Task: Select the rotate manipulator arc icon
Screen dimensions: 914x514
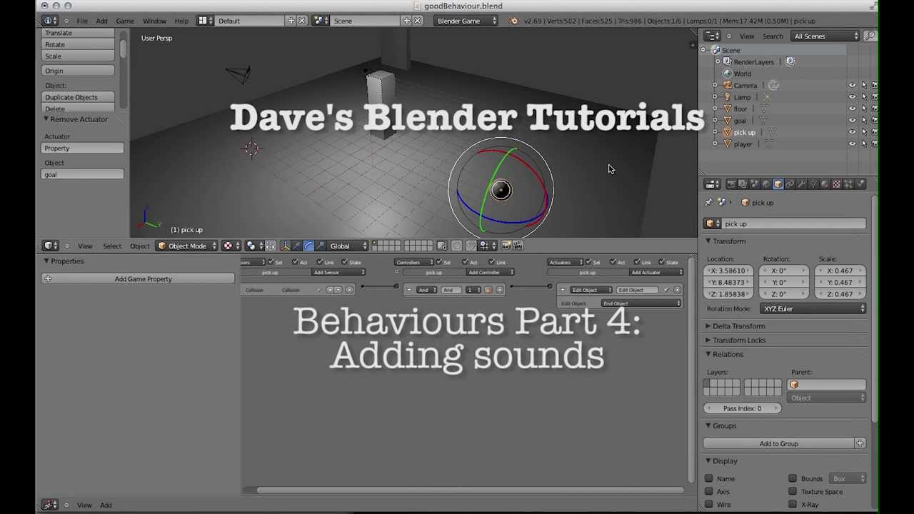Action: tap(308, 246)
